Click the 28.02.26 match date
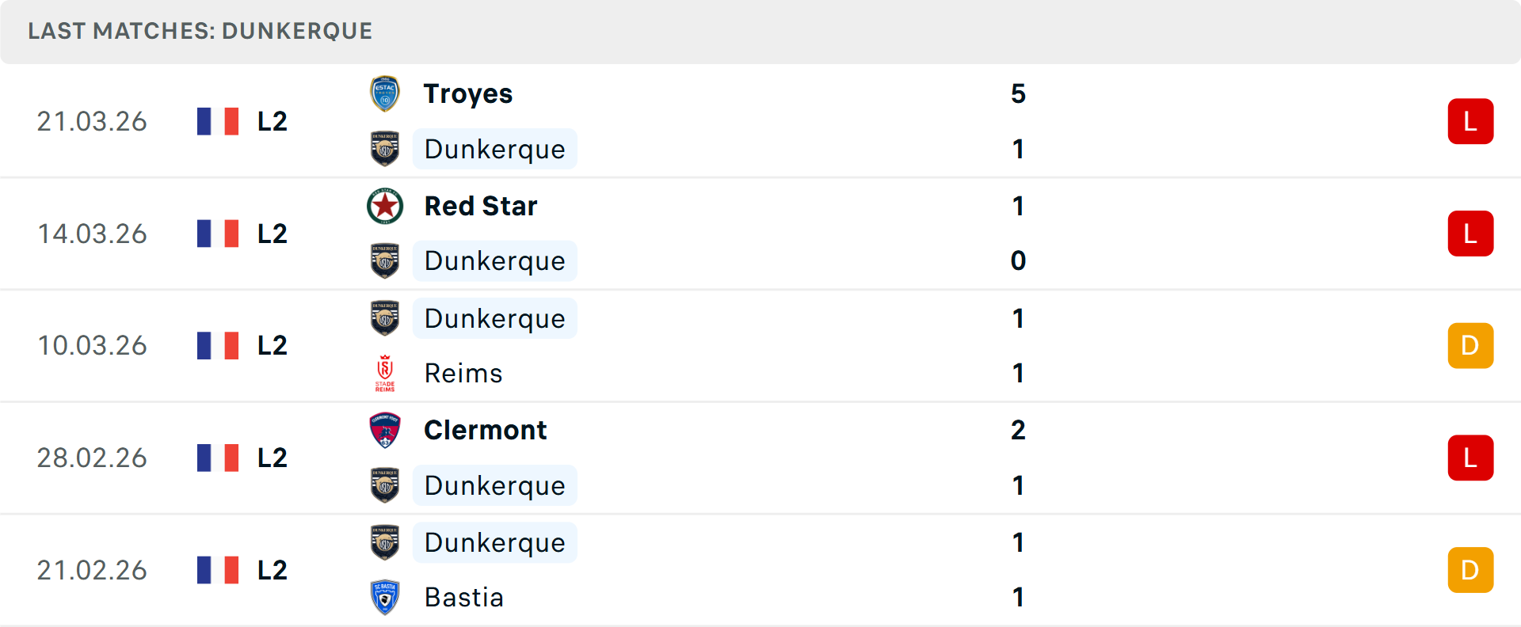The image size is (1521, 627). tap(92, 458)
